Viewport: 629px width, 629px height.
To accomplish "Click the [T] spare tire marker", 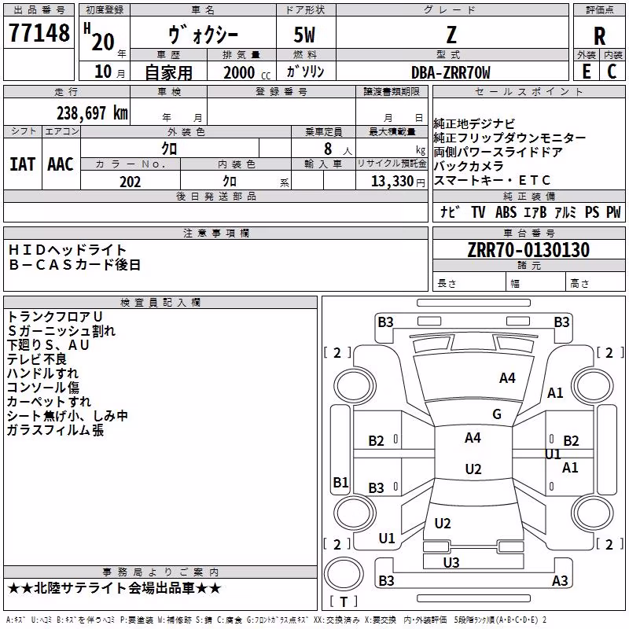I will point(344,601).
